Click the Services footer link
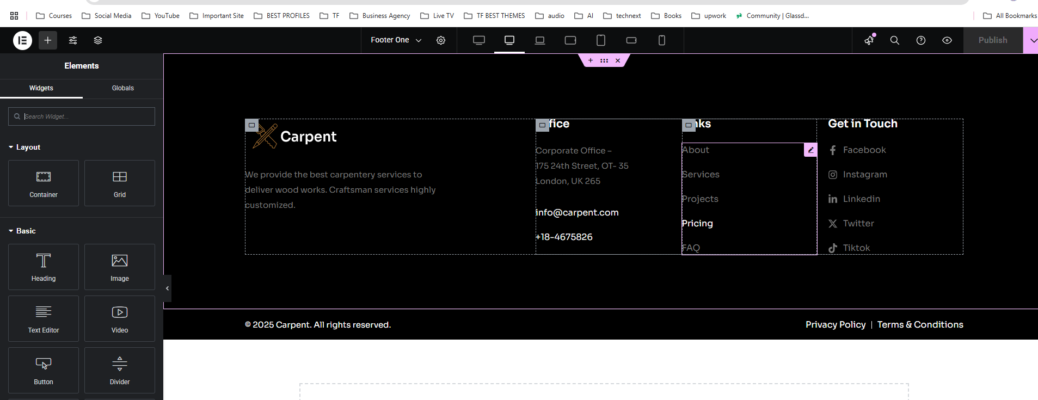The image size is (1038, 400). click(701, 175)
